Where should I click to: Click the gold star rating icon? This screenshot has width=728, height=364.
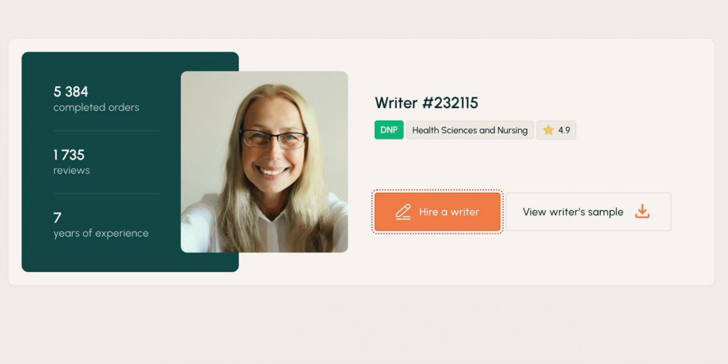point(548,130)
